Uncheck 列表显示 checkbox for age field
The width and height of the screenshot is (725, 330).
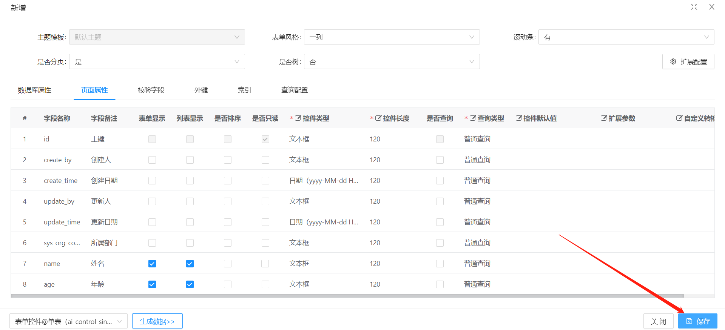[x=190, y=284]
